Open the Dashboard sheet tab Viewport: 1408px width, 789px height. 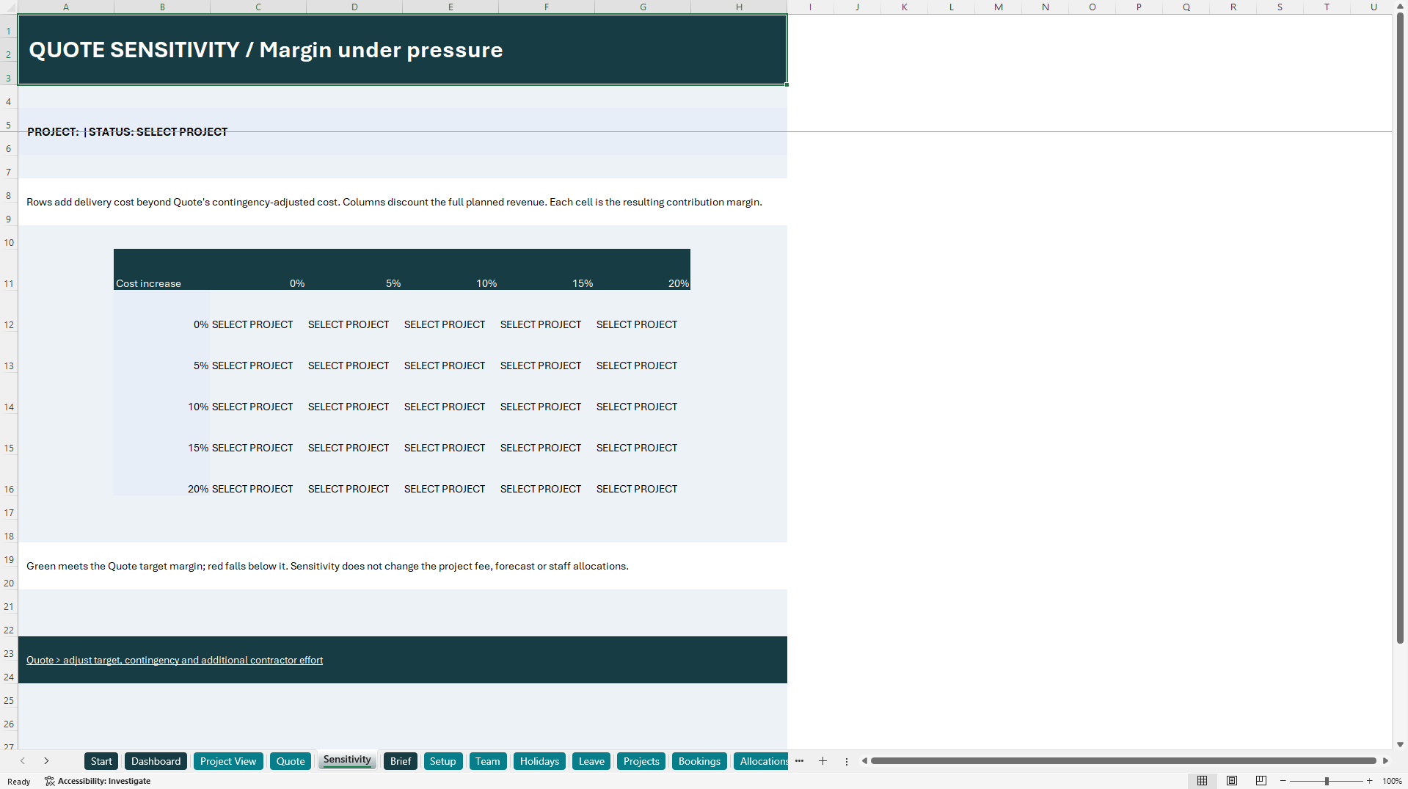point(156,761)
